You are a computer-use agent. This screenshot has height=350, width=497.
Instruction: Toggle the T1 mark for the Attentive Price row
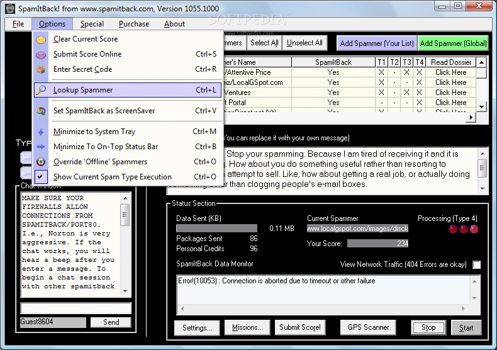[381, 72]
